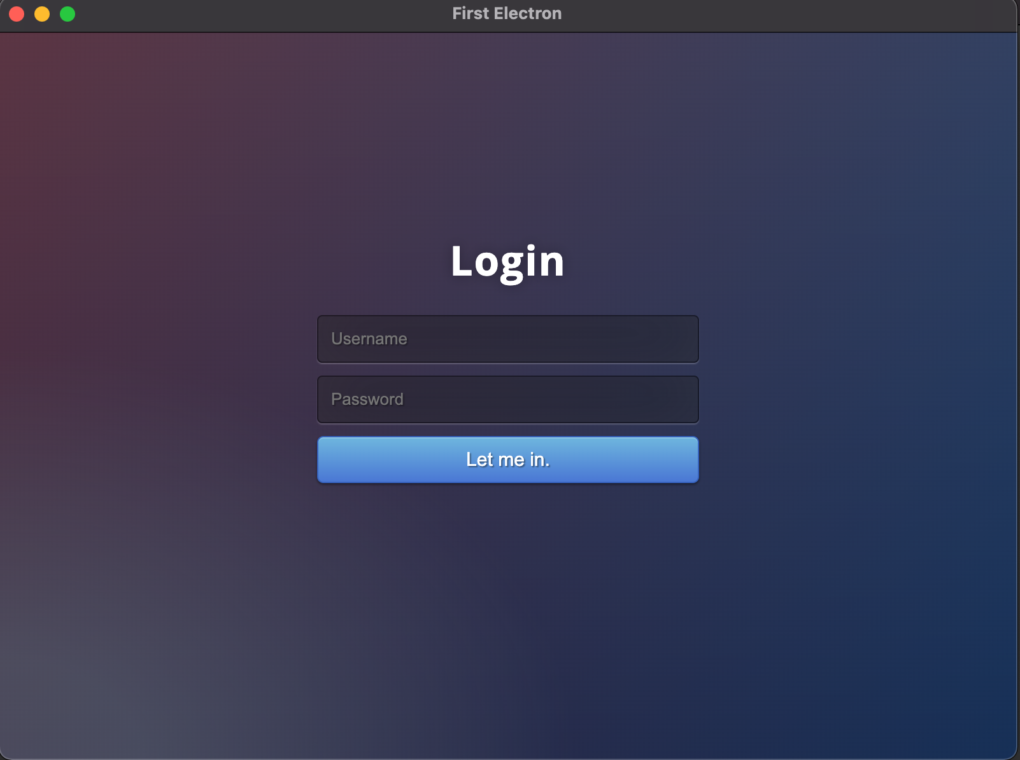
Task: Click the area above the Login heading
Action: coord(507,159)
